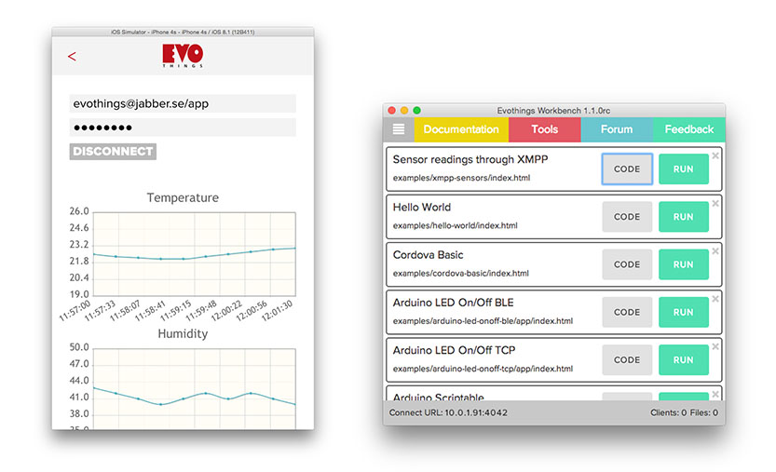The width and height of the screenshot is (776, 472).
Task: Select the Hello World title
Action: tap(422, 208)
